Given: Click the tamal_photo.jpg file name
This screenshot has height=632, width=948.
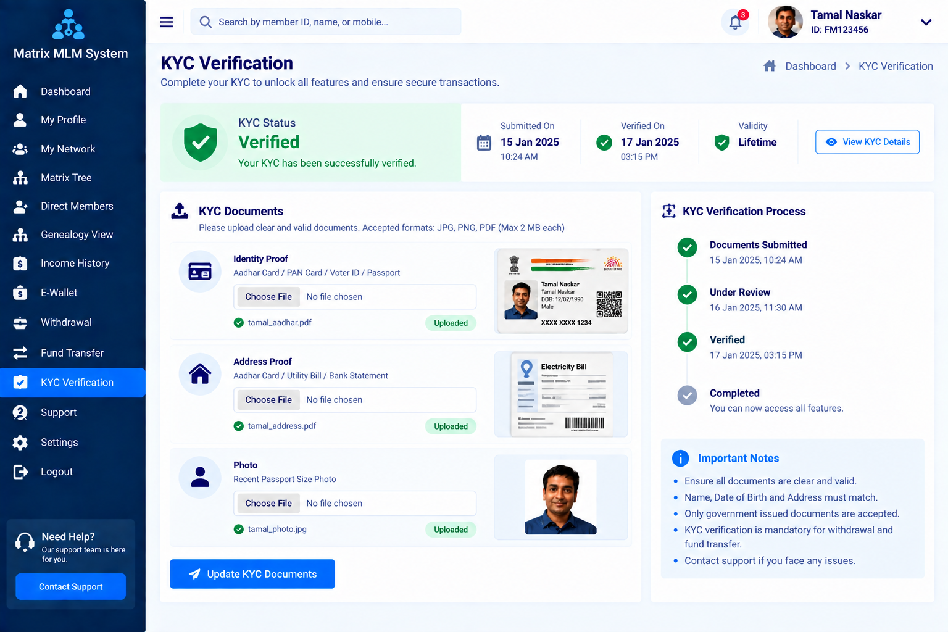Looking at the screenshot, I should (277, 530).
